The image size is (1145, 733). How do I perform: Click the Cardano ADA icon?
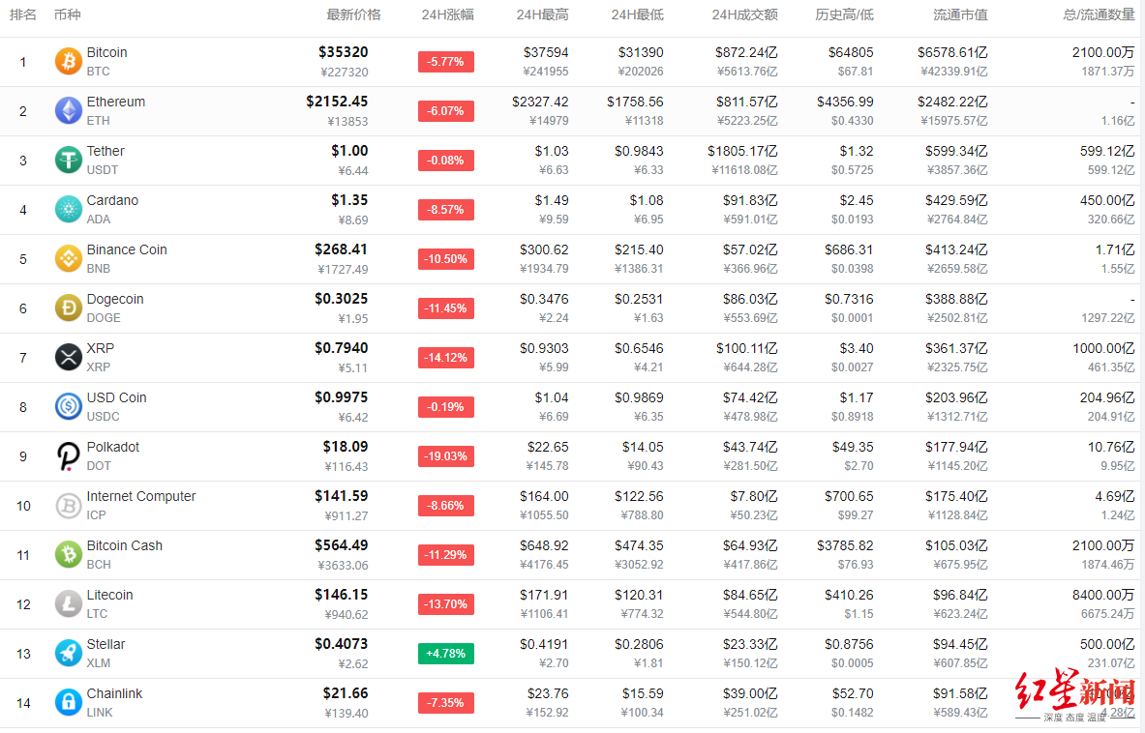[x=68, y=210]
